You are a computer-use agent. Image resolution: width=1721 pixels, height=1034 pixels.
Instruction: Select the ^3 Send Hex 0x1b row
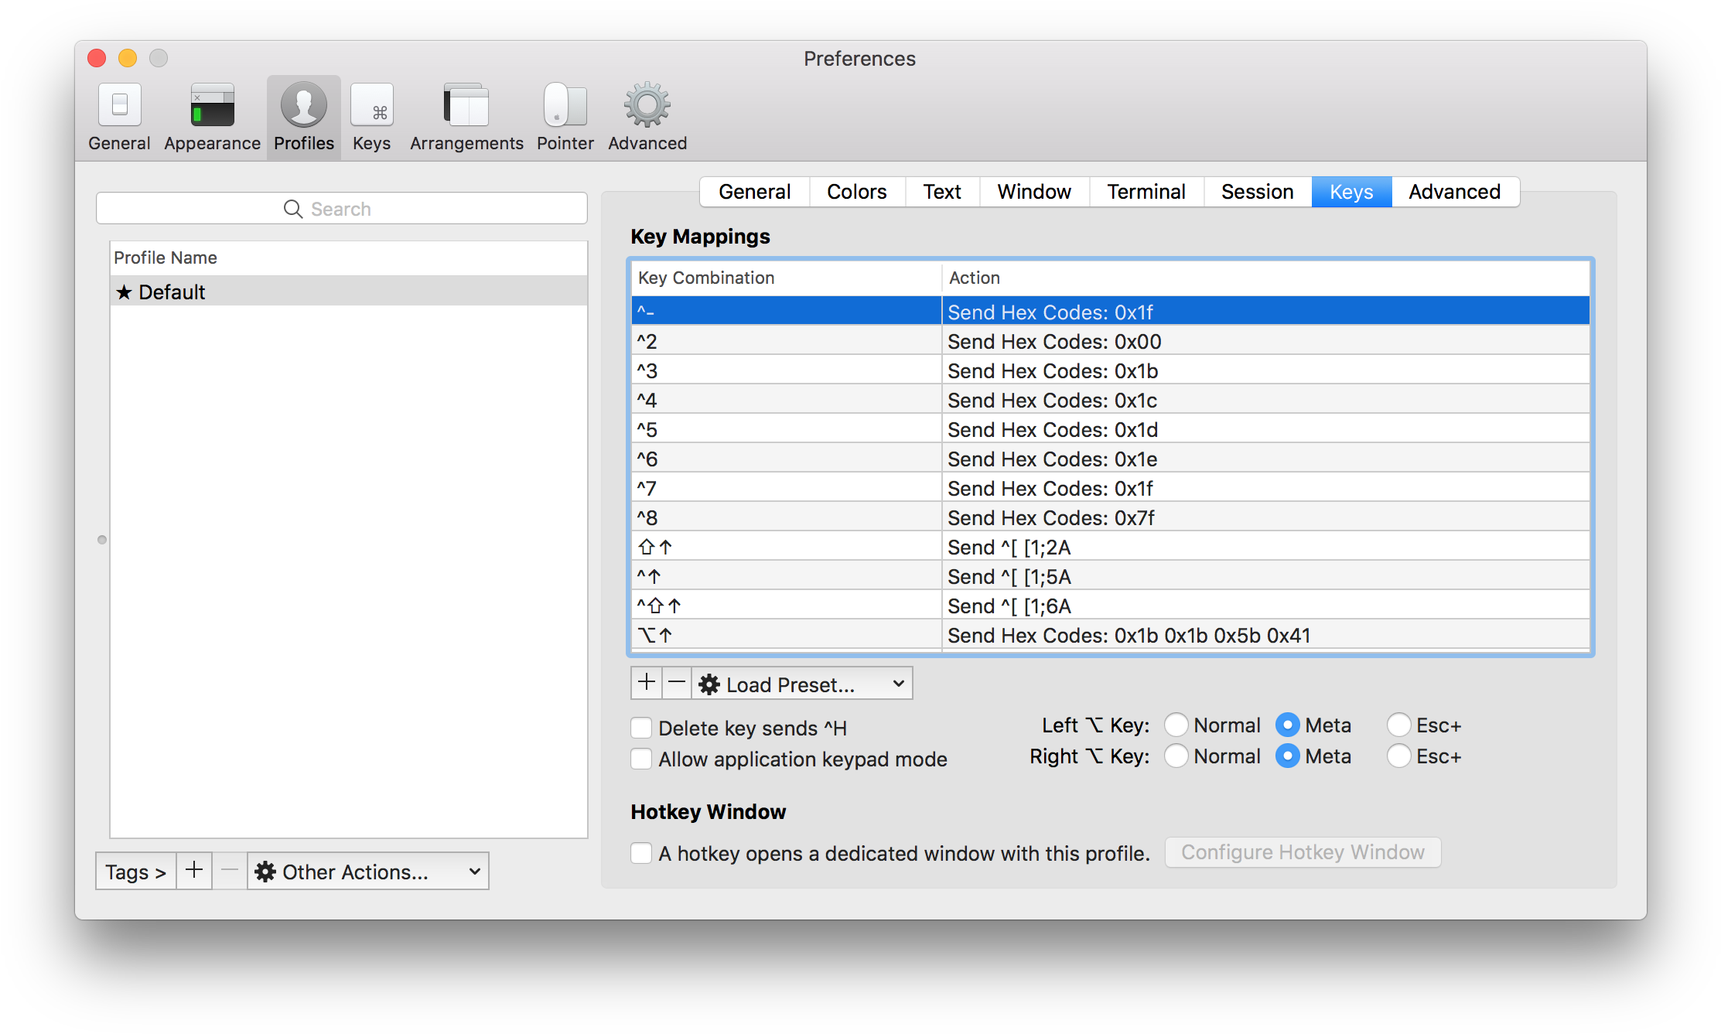click(x=1111, y=370)
